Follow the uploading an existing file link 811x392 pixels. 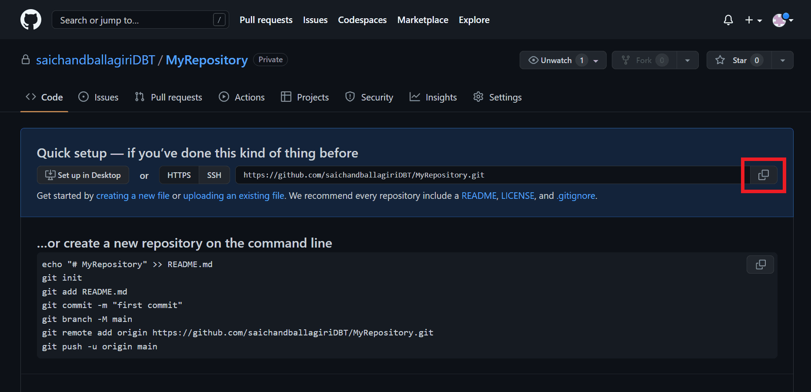[234, 196]
